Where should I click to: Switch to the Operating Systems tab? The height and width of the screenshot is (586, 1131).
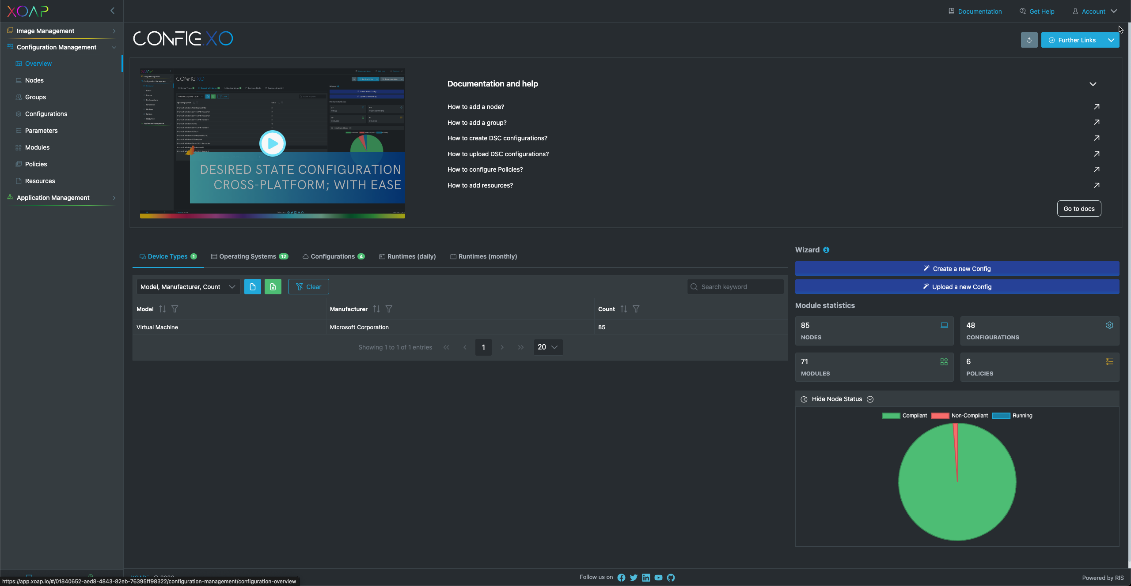250,256
